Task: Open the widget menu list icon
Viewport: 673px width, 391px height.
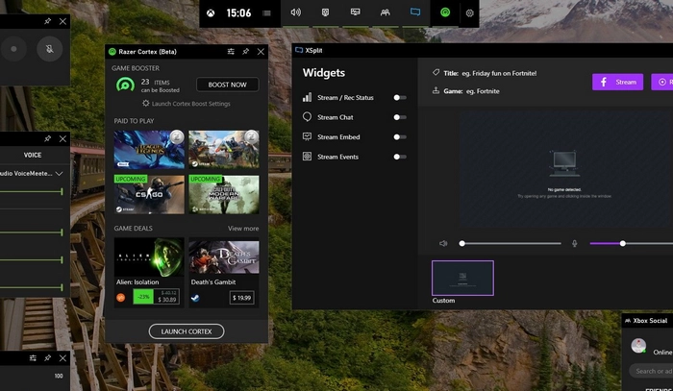Action: (266, 12)
